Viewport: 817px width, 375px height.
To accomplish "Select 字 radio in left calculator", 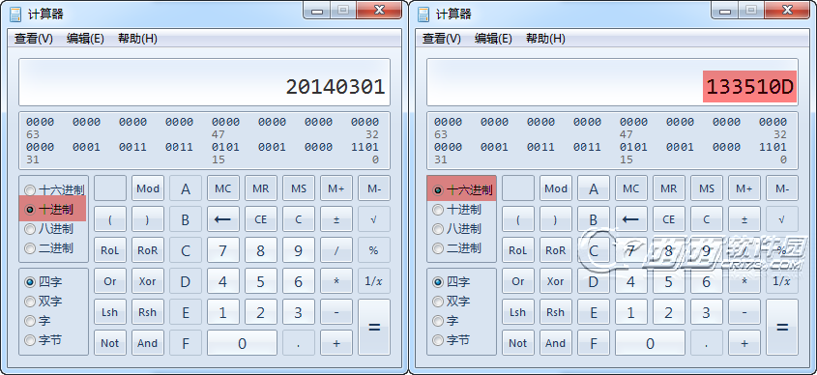I will point(38,321).
